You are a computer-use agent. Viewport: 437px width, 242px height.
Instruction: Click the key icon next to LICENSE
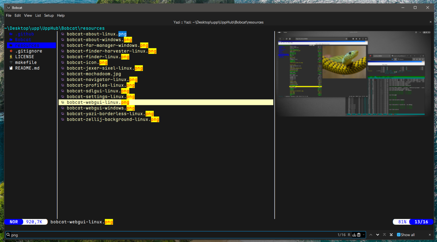point(11,57)
